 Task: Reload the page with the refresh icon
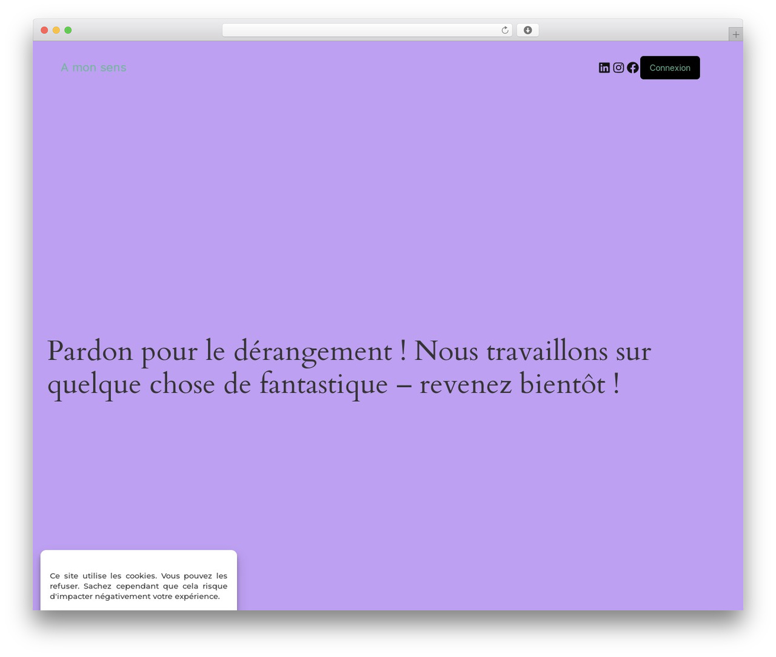pyautogui.click(x=505, y=30)
